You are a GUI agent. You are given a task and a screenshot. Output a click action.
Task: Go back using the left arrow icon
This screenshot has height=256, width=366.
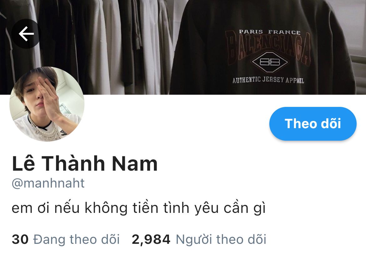(26, 34)
